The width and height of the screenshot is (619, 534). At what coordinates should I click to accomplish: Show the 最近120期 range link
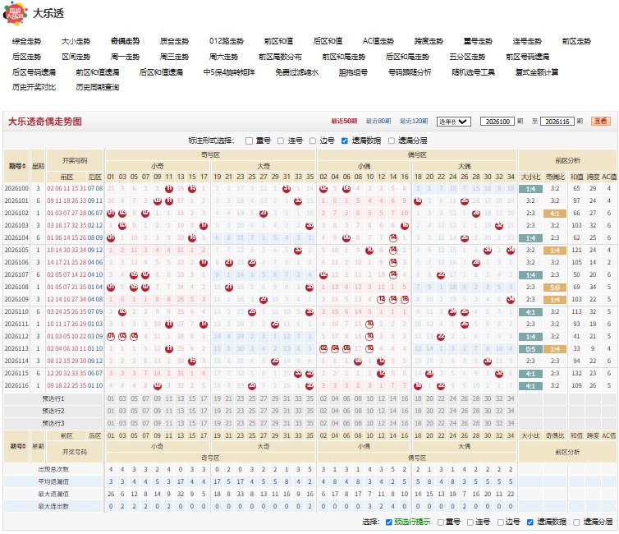[414, 122]
